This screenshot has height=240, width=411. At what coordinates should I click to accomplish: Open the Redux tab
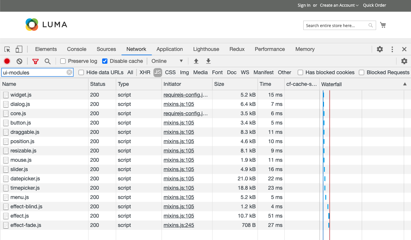[237, 49]
